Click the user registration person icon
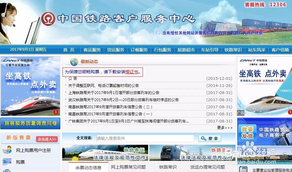This screenshot has width=292, height=172. pos(7,150)
